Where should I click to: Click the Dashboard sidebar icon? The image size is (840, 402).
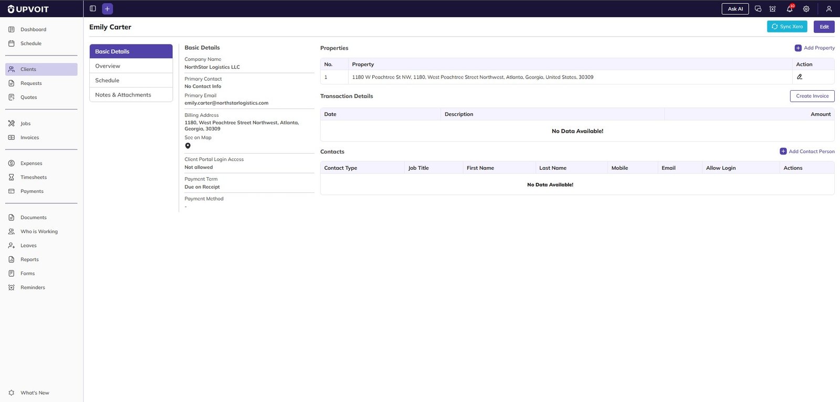click(x=12, y=29)
